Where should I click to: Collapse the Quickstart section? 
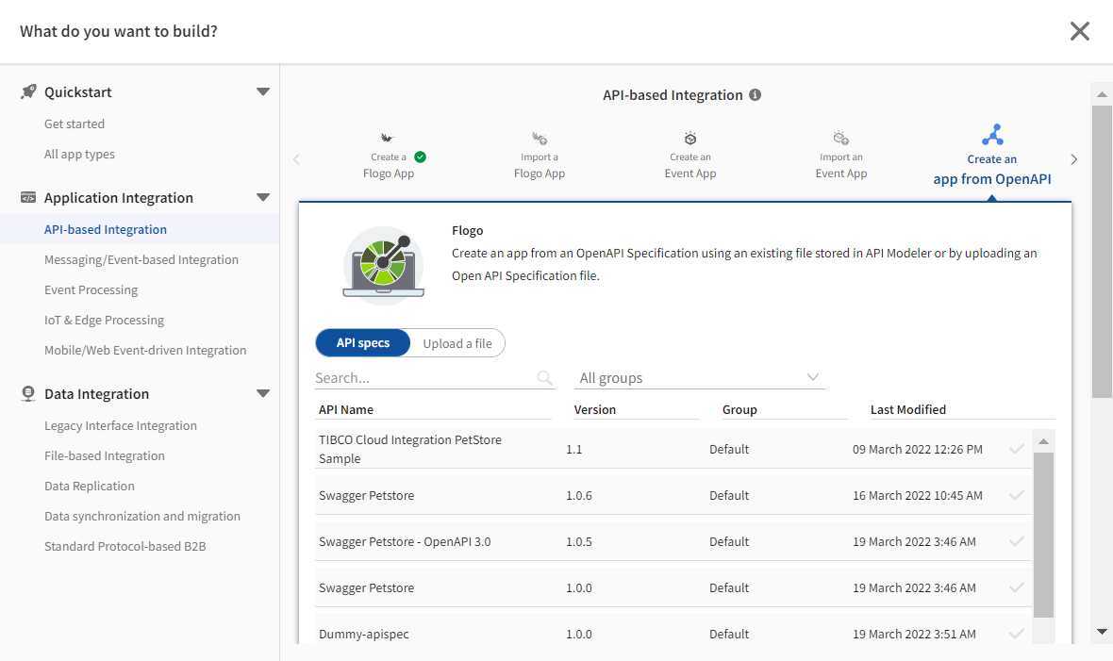pyautogui.click(x=263, y=91)
